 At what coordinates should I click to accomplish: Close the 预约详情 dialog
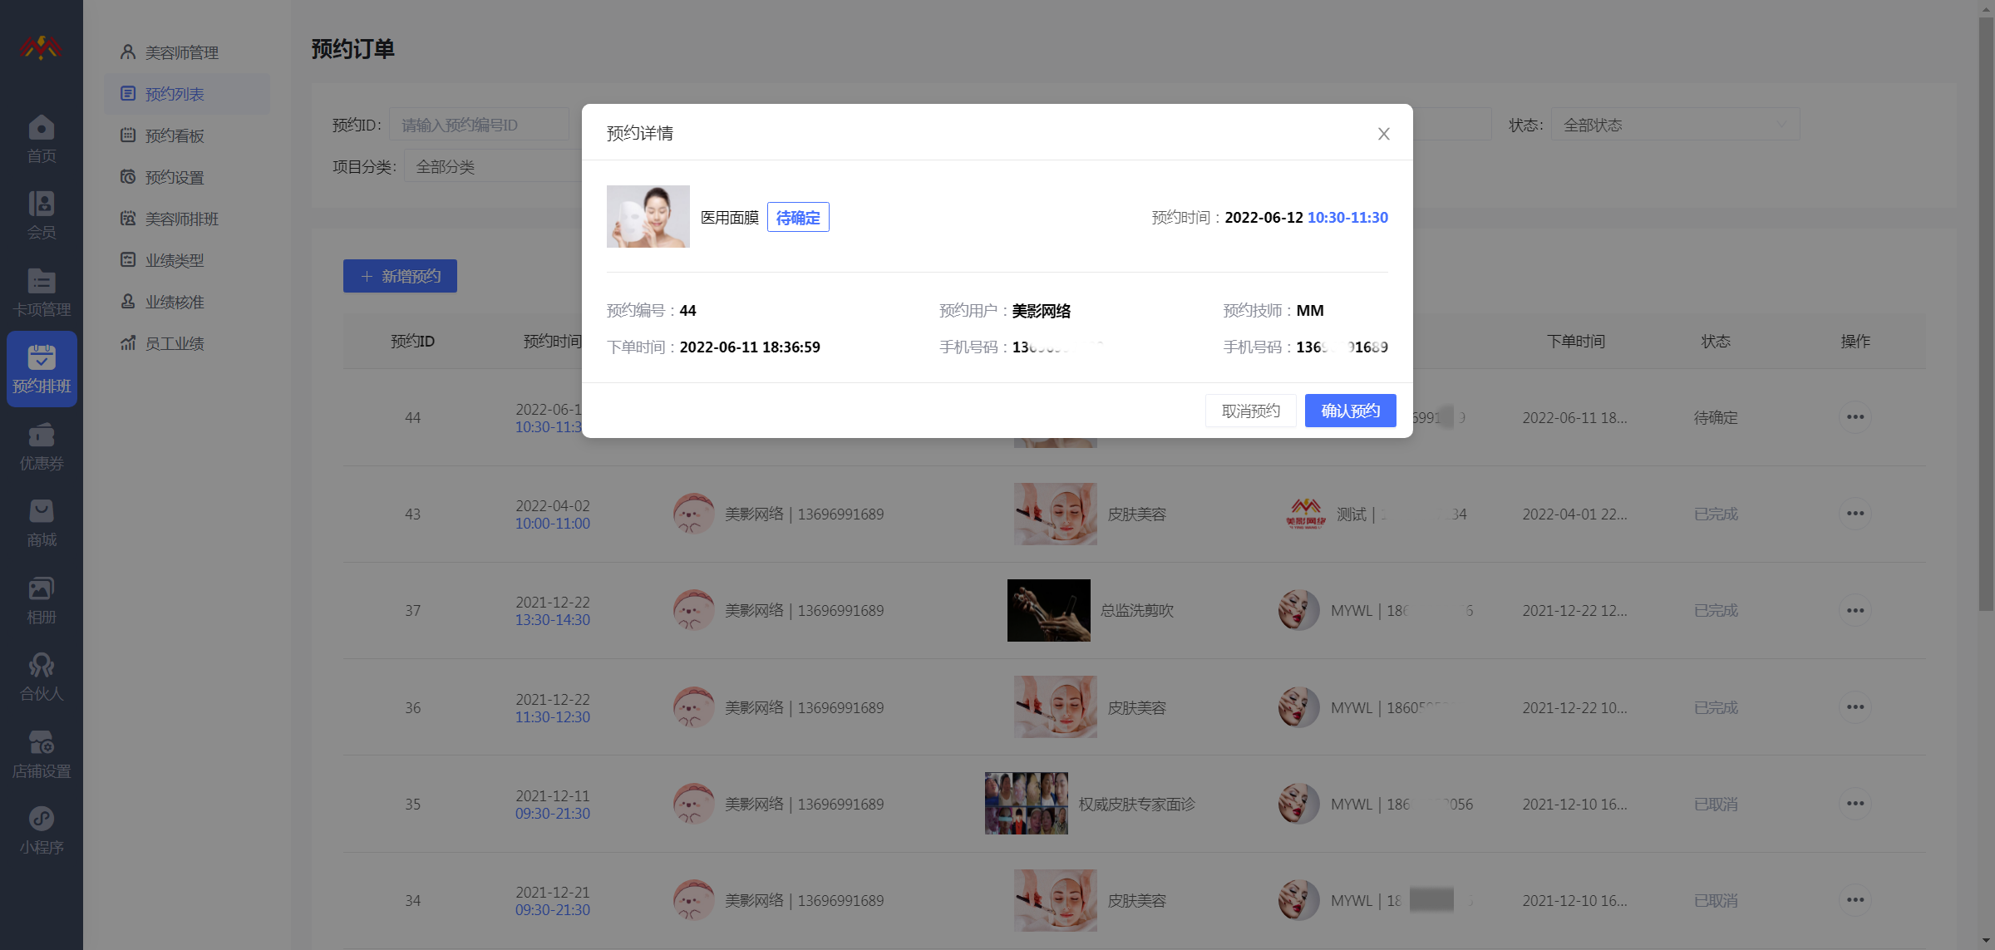point(1383,134)
